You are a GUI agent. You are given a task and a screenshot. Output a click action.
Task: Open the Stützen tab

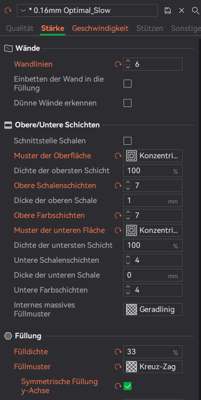click(x=149, y=28)
